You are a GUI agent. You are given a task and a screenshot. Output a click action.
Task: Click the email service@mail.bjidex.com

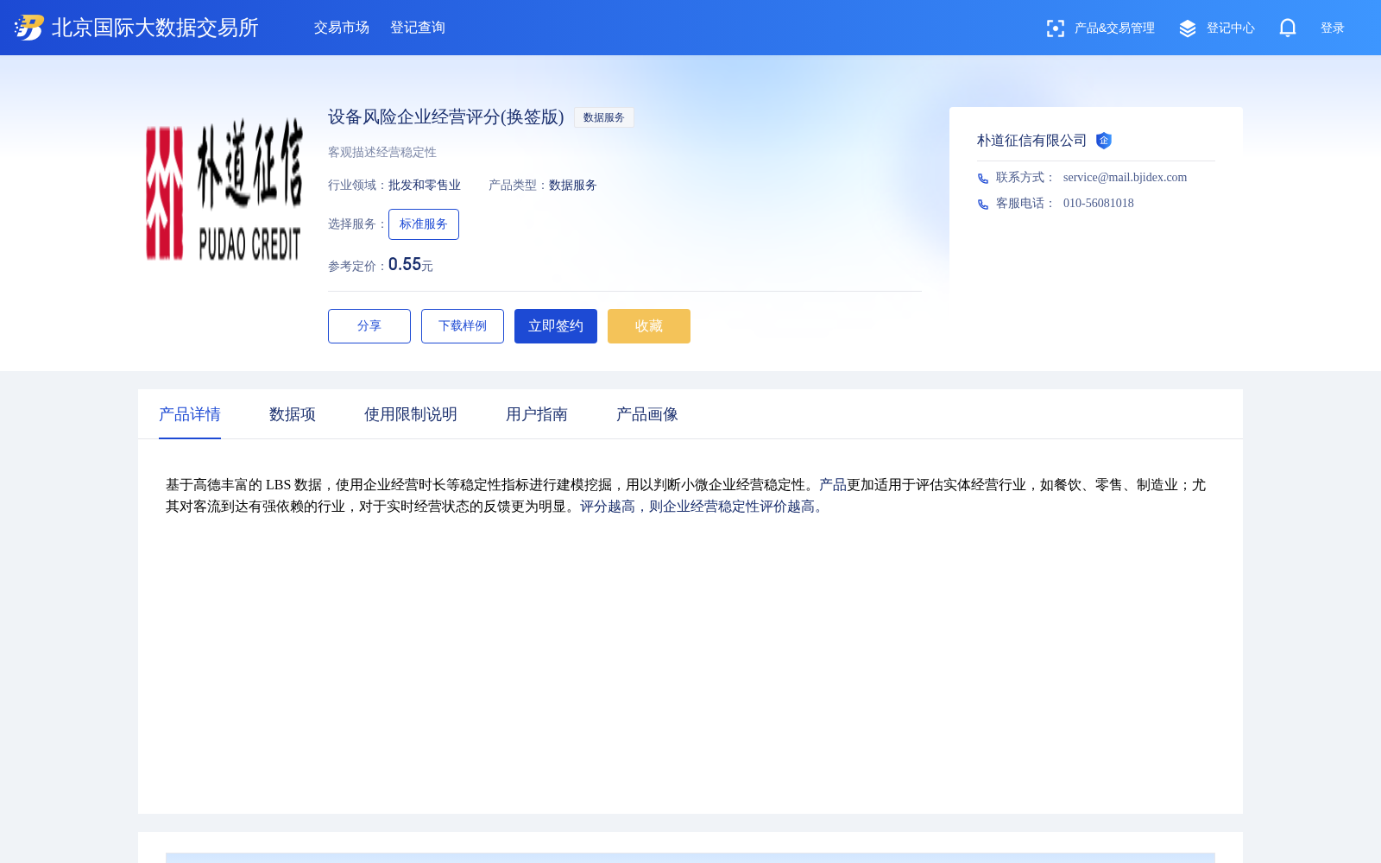pyautogui.click(x=1126, y=177)
